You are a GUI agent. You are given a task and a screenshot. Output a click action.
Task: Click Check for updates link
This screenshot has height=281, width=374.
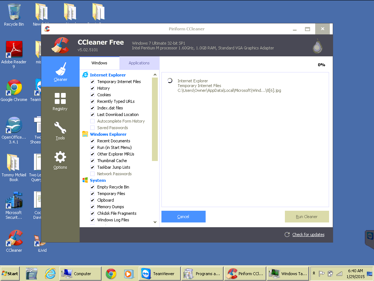tap(308, 235)
